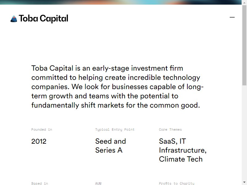Click the colorful gradient banner at top
Image resolution: width=247 pixels, height=185 pixels.
point(121,2)
